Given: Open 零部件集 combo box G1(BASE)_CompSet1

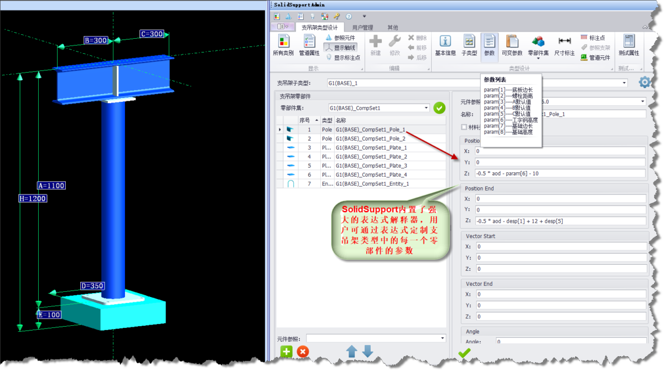Looking at the screenshot, I should (x=378, y=108).
